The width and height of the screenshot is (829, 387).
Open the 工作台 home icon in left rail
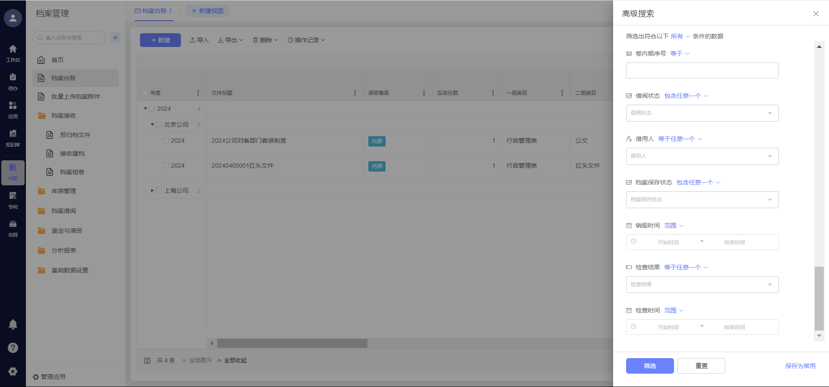[13, 53]
